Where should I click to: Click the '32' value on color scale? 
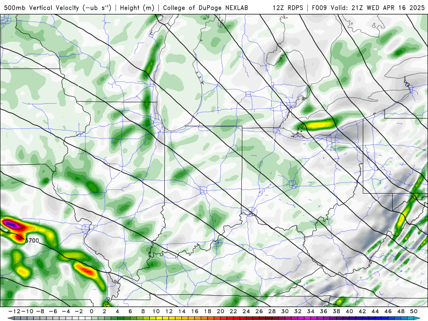click(298, 311)
